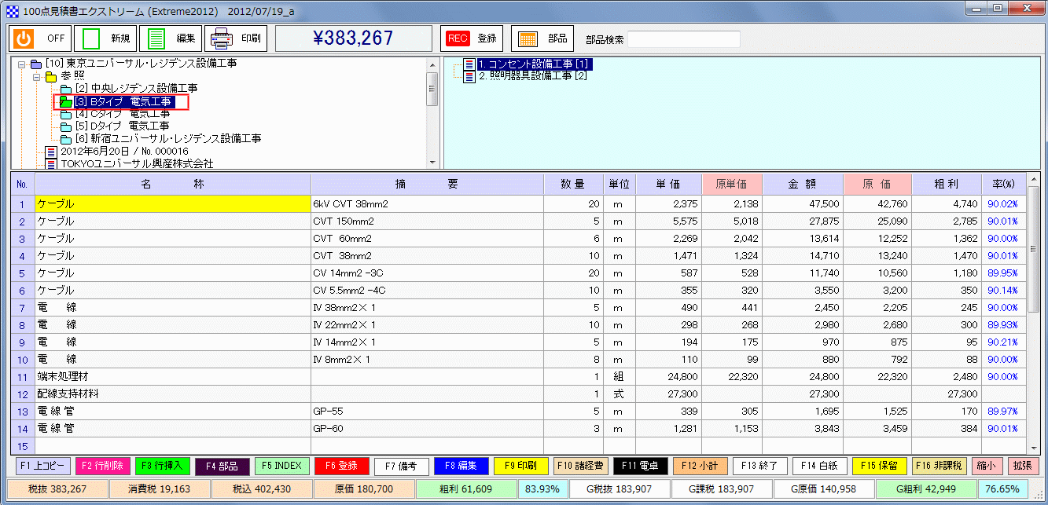Insert a subtotal using the F12 小計 button
Viewport: 1048px width, 505px height.
(x=699, y=465)
